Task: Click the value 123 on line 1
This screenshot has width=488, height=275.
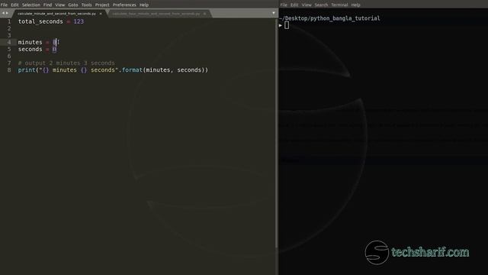Action: [x=79, y=21]
